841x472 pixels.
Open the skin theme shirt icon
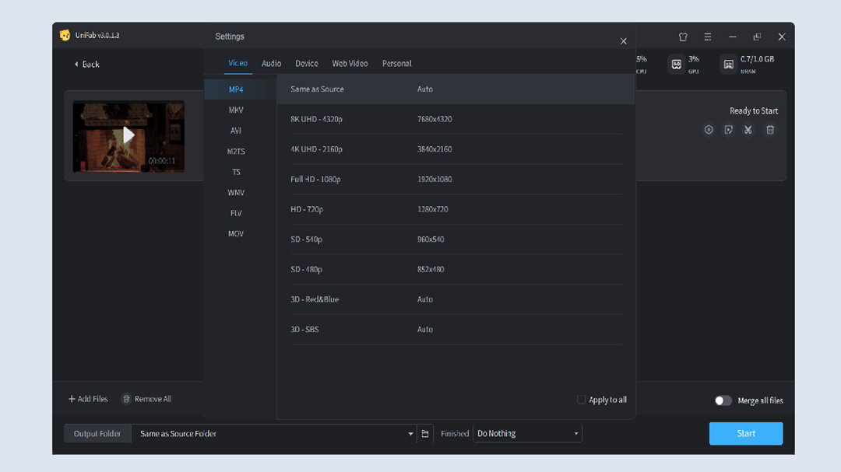(x=683, y=37)
